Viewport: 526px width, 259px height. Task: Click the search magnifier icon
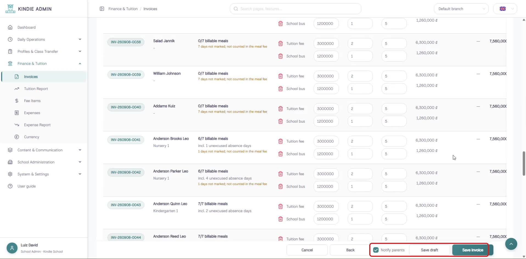pyautogui.click(x=236, y=9)
